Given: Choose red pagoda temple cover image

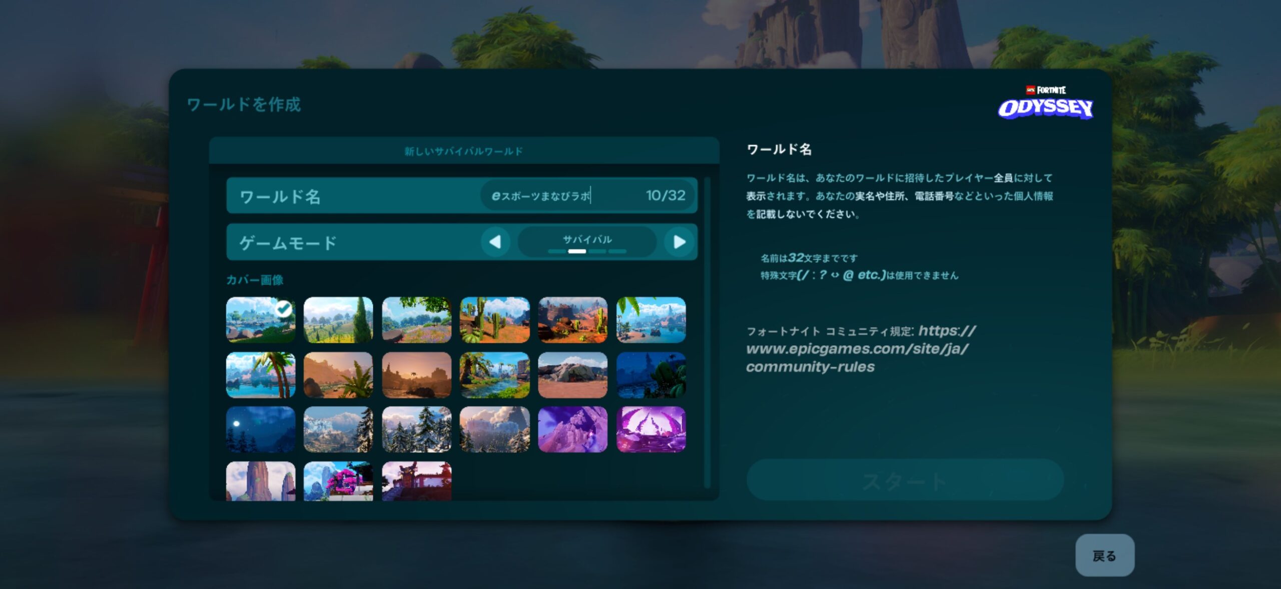Looking at the screenshot, I should pos(416,481).
